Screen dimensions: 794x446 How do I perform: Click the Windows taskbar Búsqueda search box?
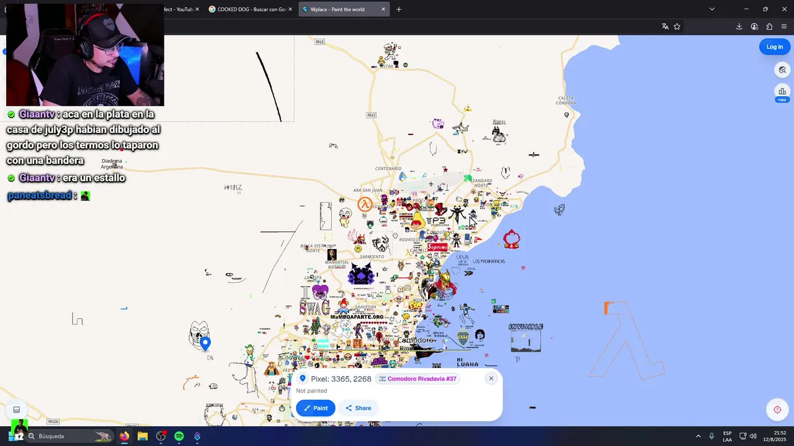point(70,436)
